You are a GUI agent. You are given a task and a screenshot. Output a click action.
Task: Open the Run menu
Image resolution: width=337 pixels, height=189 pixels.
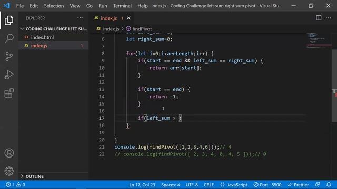pyautogui.click(x=103, y=6)
